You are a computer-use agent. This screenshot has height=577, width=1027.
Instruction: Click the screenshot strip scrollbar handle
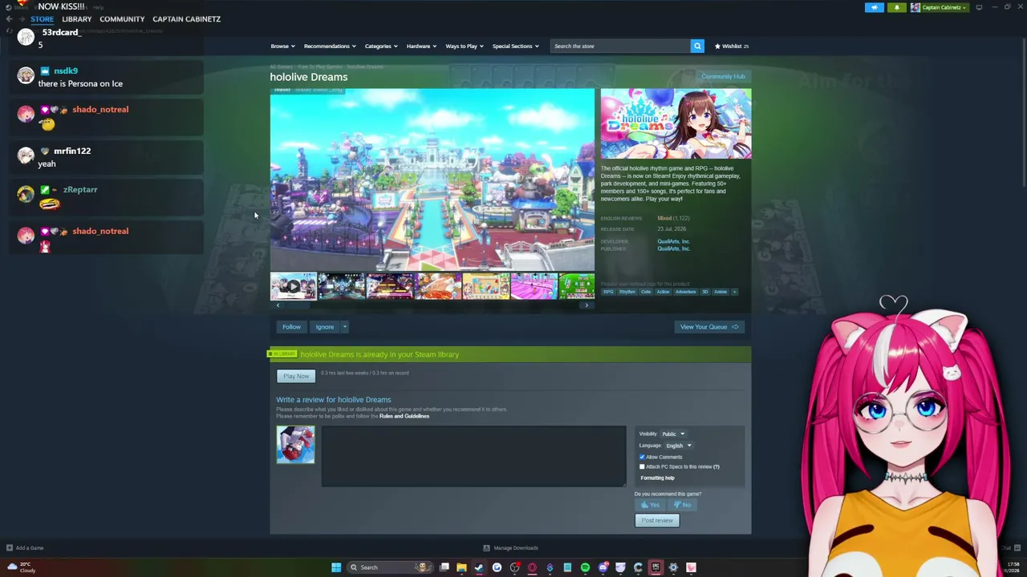(297, 305)
